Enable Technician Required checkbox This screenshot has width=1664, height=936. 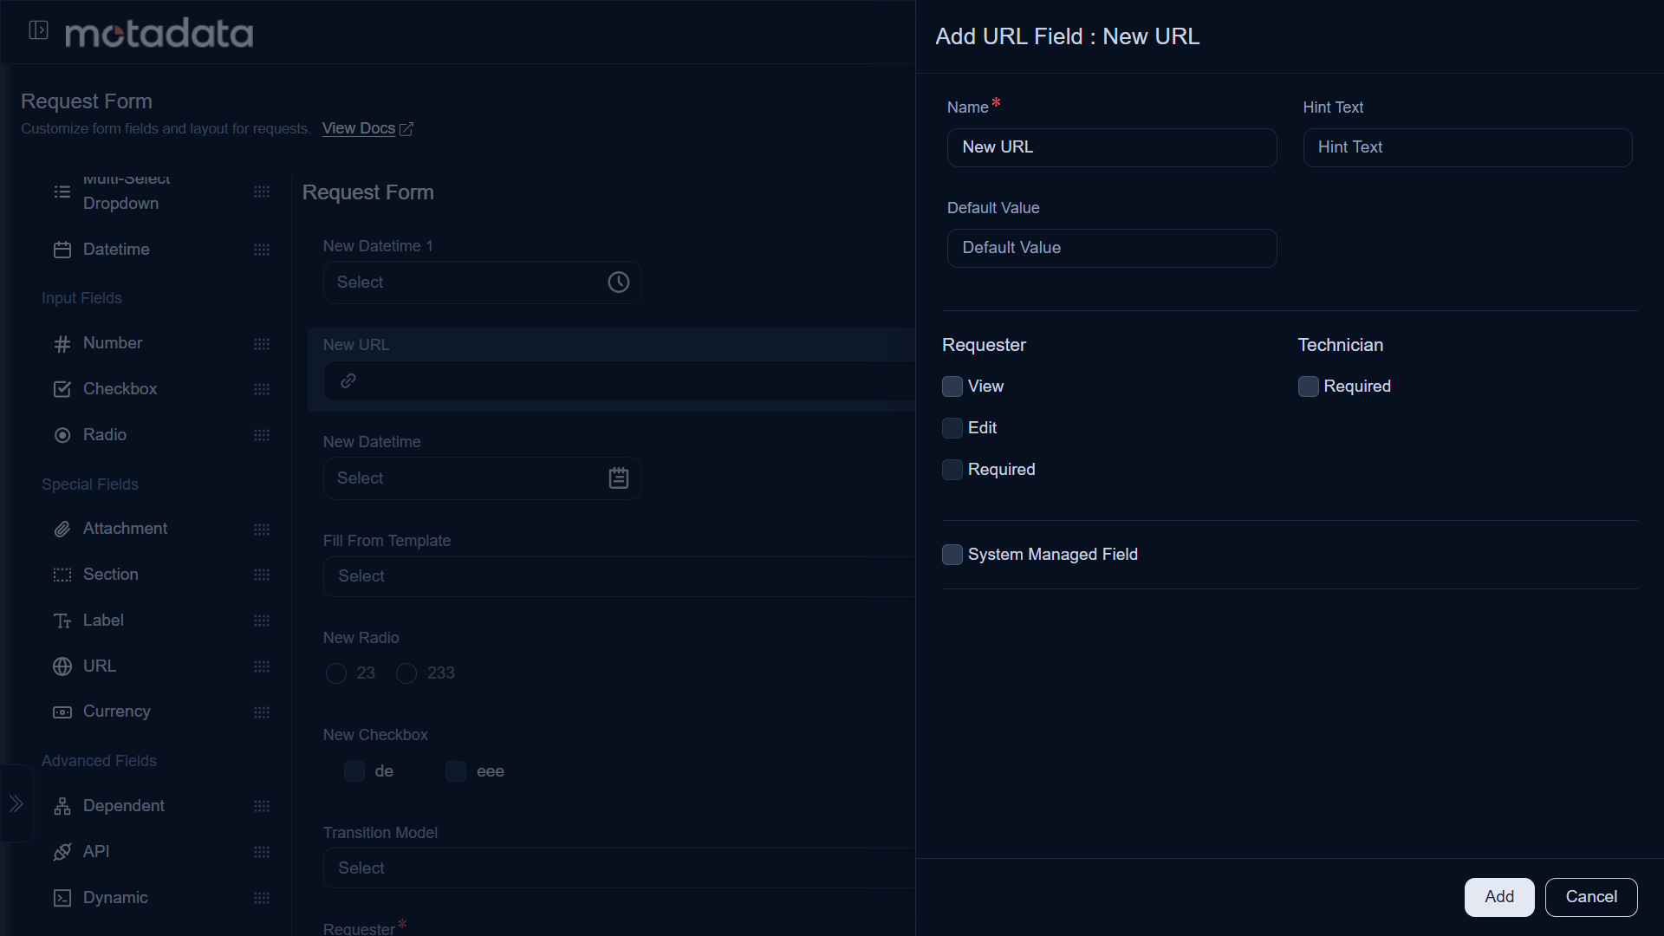click(1309, 387)
